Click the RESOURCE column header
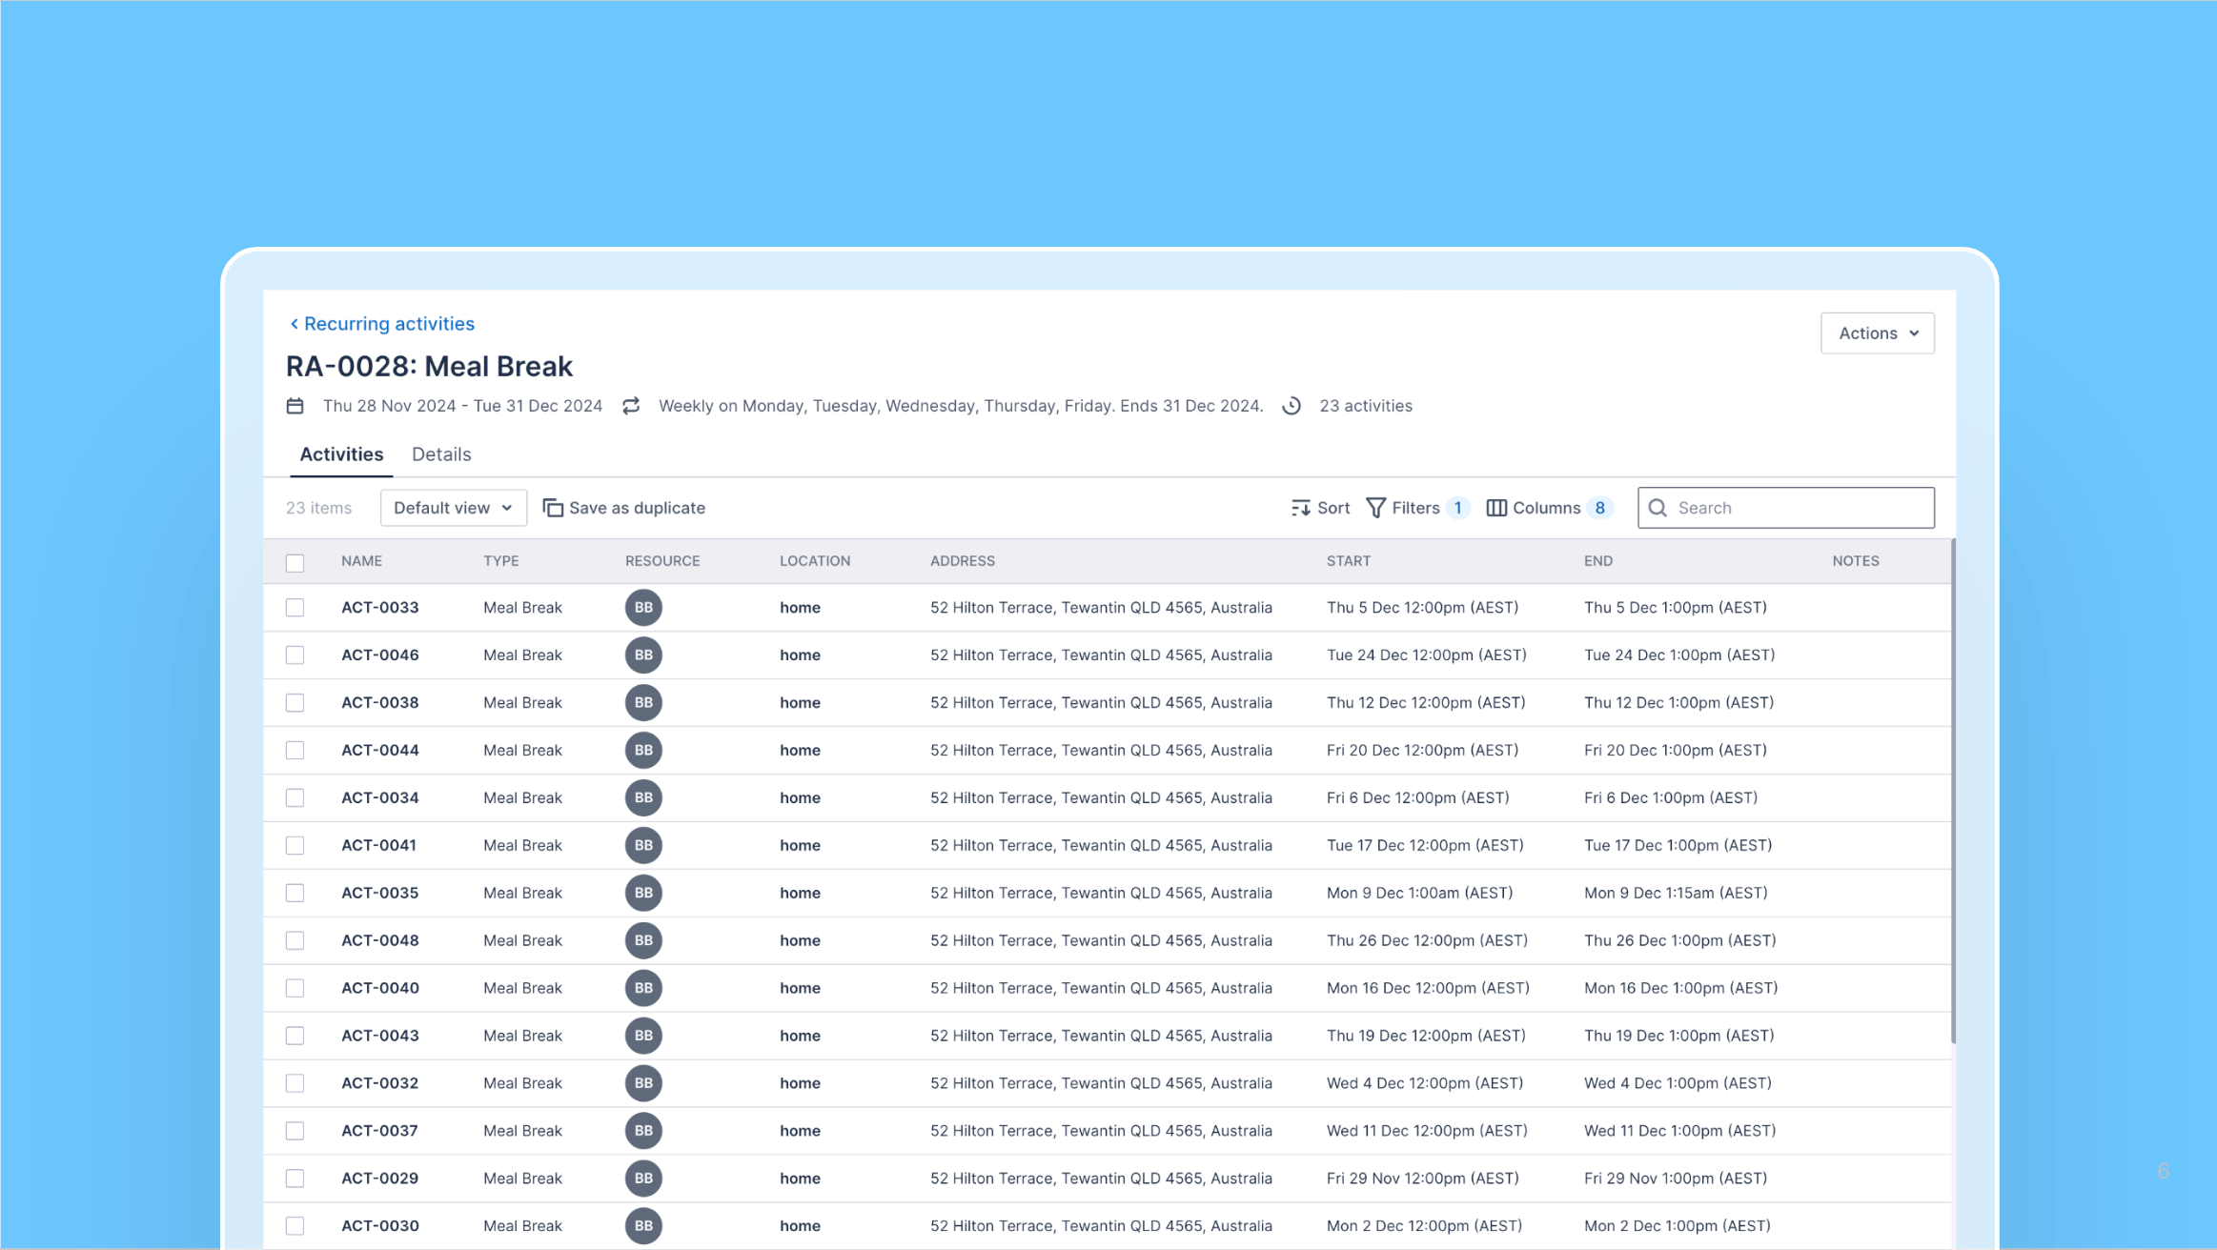Screen dimensions: 2217x1250 tap(662, 561)
